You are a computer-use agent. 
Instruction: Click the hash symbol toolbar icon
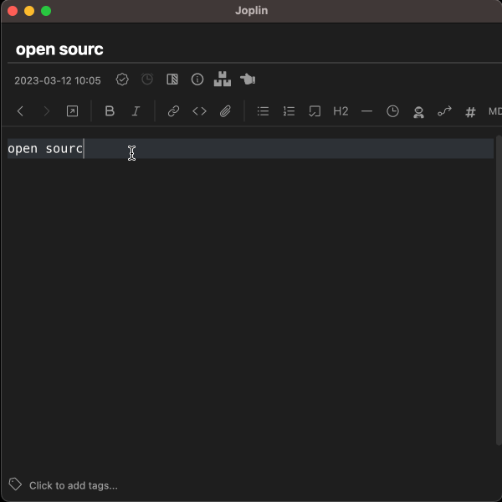pos(470,112)
